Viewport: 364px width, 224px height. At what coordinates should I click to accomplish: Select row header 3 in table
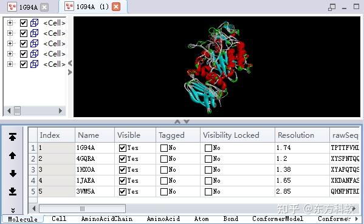[x=33, y=170]
